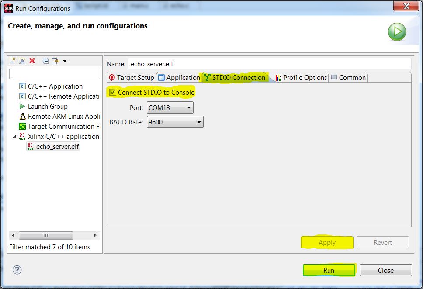Click the green run arrow banner icon
Viewport: 423px width, 289px height.
pos(397,32)
